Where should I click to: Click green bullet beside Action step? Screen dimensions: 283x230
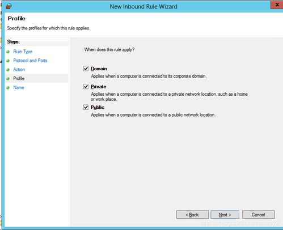[8, 70]
